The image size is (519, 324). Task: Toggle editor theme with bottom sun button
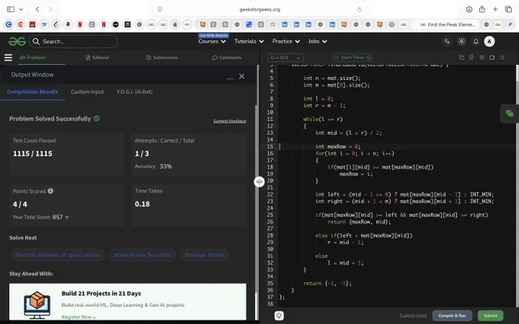point(279,316)
